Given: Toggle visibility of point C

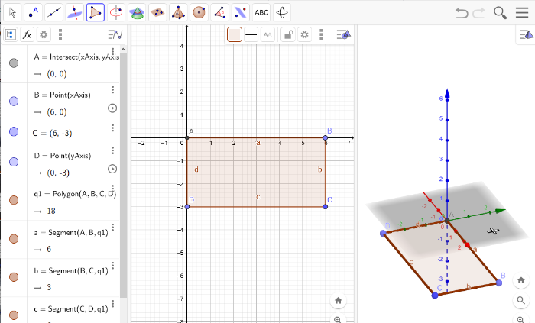Looking at the screenshot, I should (x=14, y=131).
